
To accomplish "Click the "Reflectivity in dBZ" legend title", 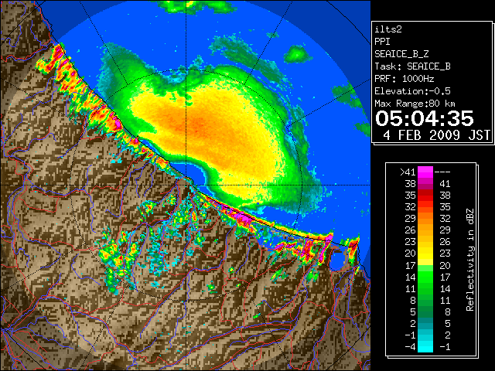I will pyautogui.click(x=470, y=260).
